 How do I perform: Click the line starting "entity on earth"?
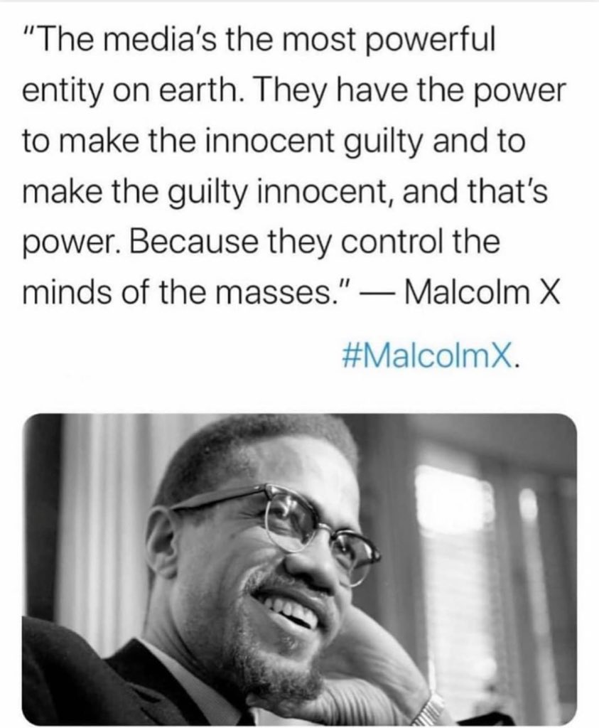tap(294, 92)
